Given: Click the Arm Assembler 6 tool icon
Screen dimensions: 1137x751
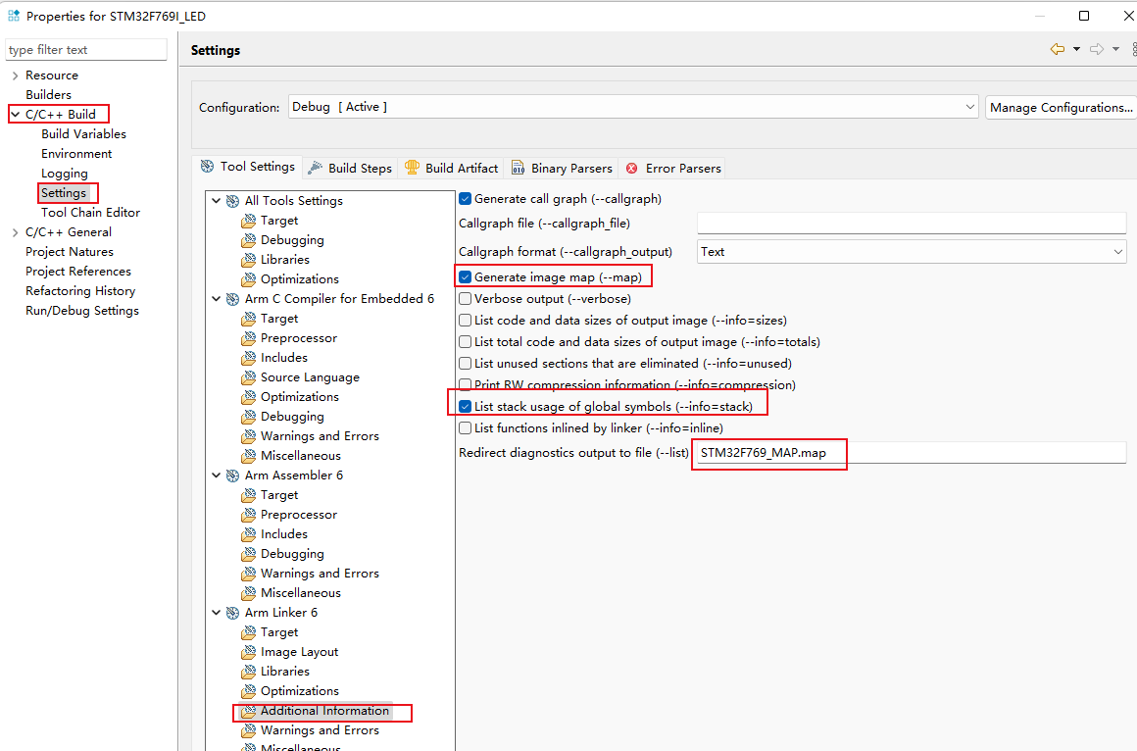Looking at the screenshot, I should click(232, 476).
